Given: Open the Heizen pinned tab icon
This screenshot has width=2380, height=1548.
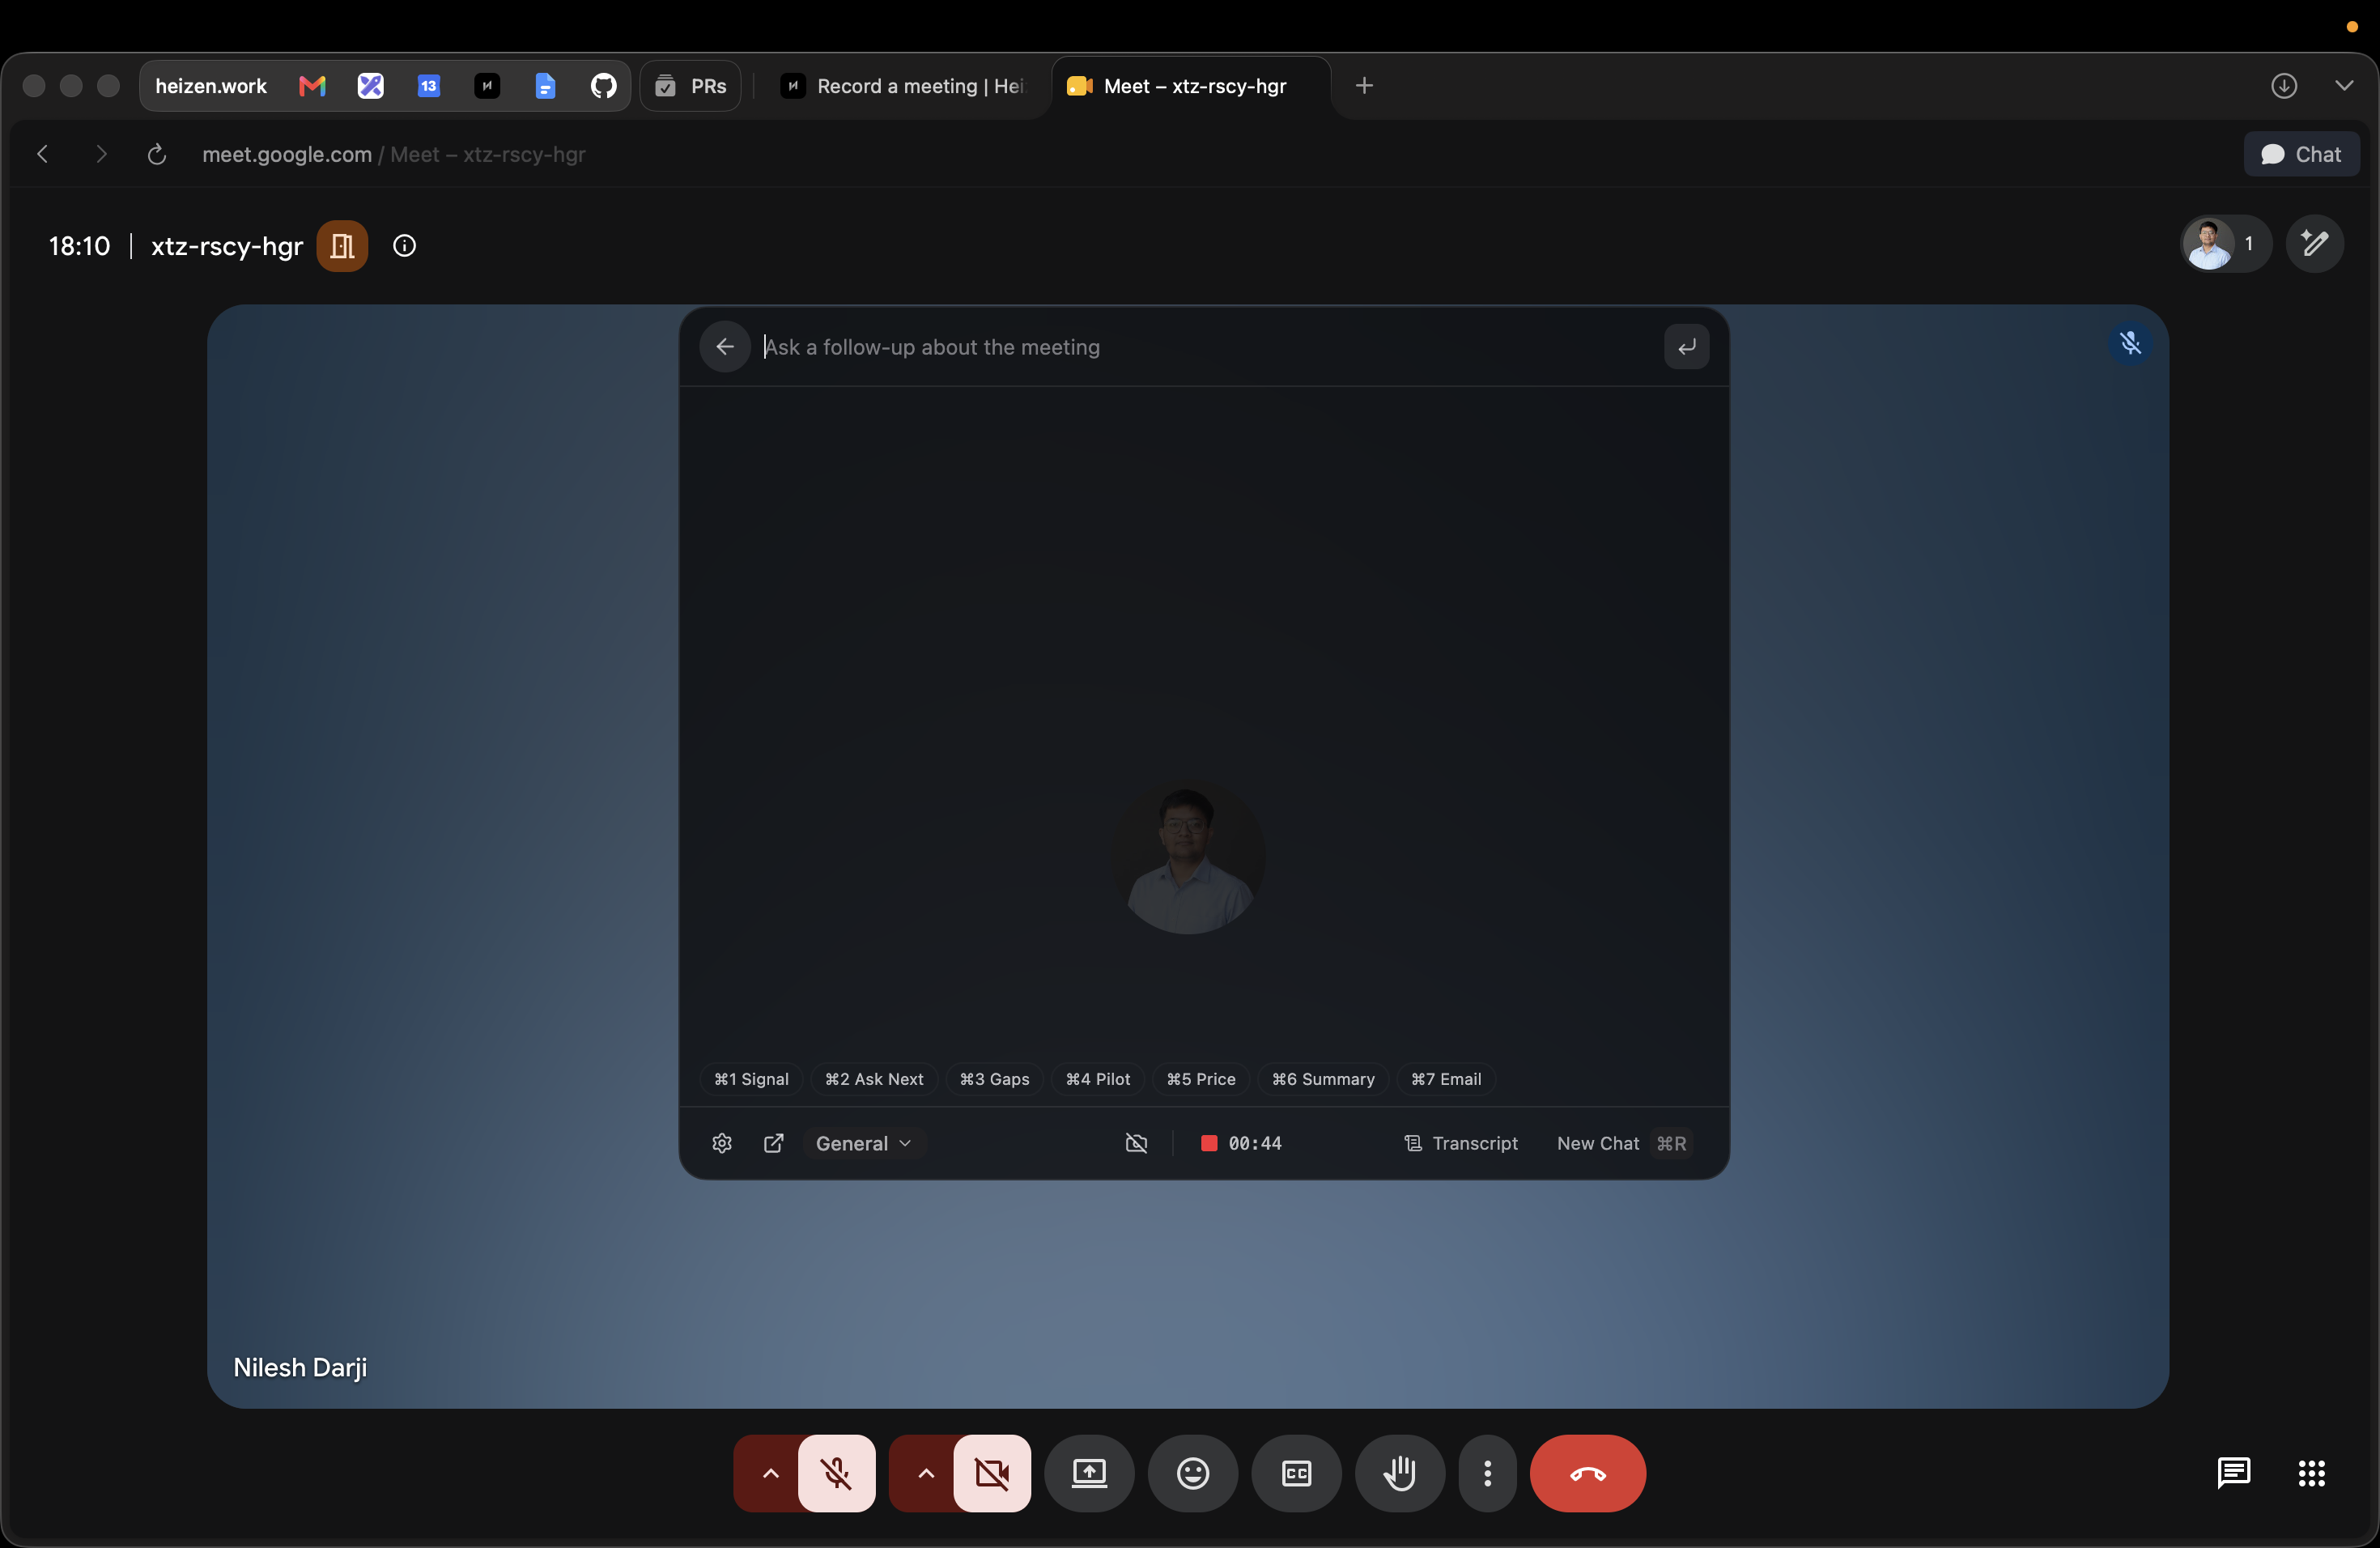Looking at the screenshot, I should [x=487, y=86].
